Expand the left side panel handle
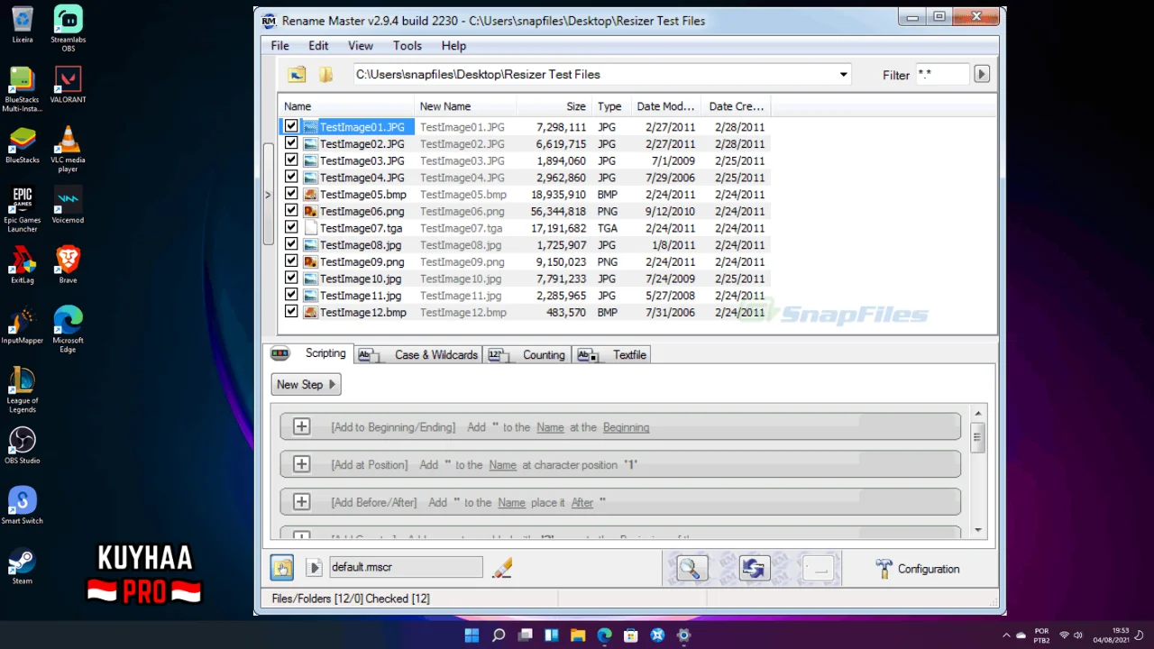 (x=268, y=195)
